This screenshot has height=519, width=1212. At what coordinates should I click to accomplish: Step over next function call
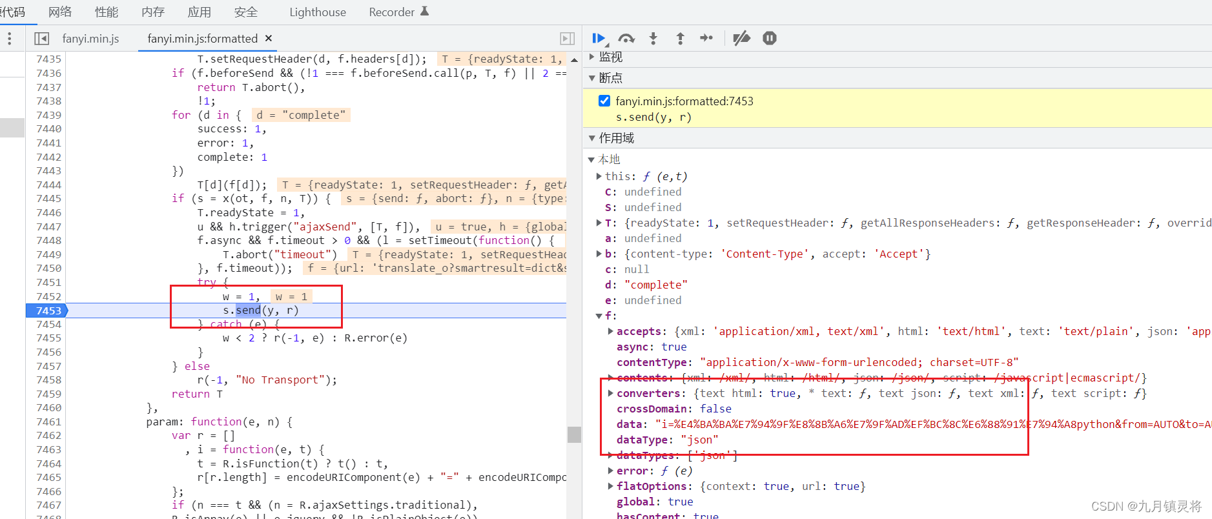coord(626,39)
